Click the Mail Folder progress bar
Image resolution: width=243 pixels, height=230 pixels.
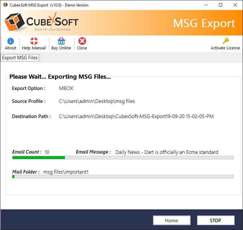coord(123,177)
